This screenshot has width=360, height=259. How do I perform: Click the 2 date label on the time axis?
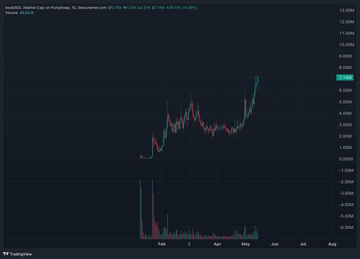(189, 244)
